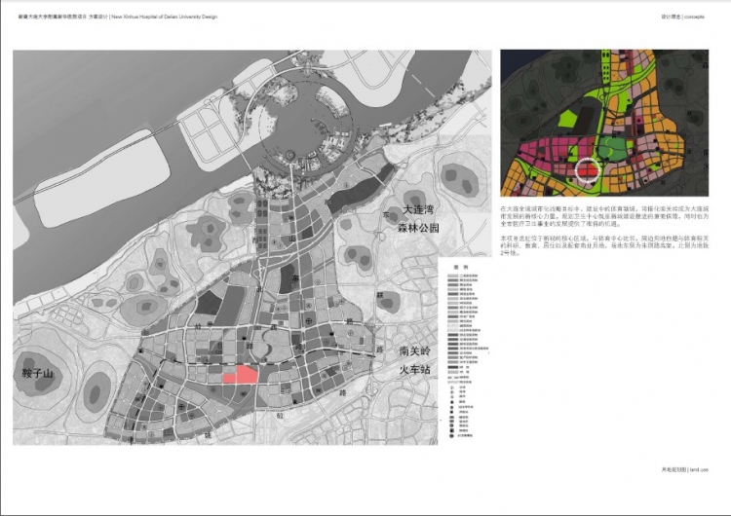Select the paragraph starting '在大连全域城市化'

click(604, 216)
